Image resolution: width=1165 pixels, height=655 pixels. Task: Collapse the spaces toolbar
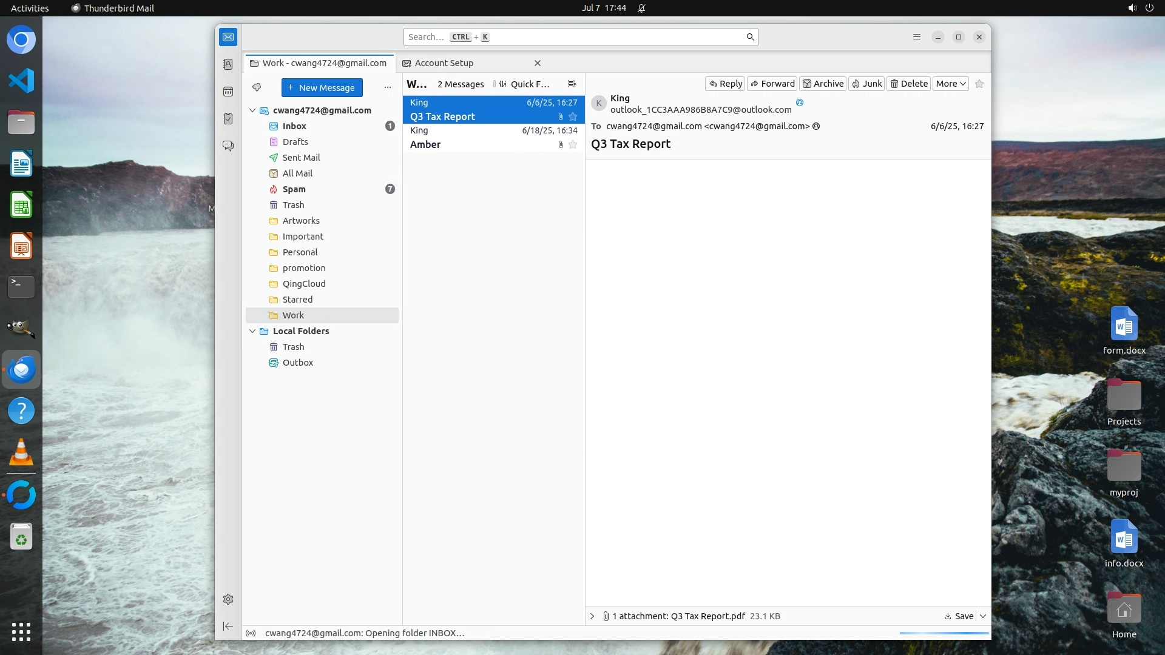click(228, 626)
